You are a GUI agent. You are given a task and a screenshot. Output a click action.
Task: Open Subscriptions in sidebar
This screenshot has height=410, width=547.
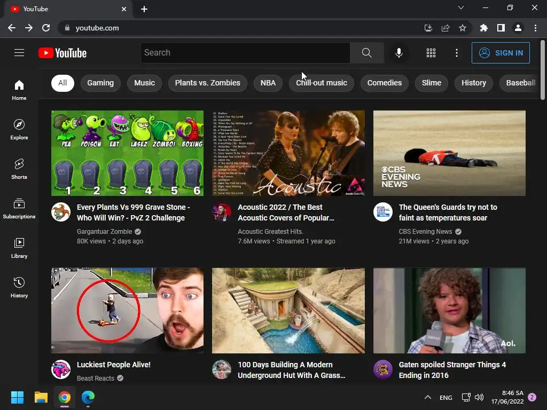point(19,209)
